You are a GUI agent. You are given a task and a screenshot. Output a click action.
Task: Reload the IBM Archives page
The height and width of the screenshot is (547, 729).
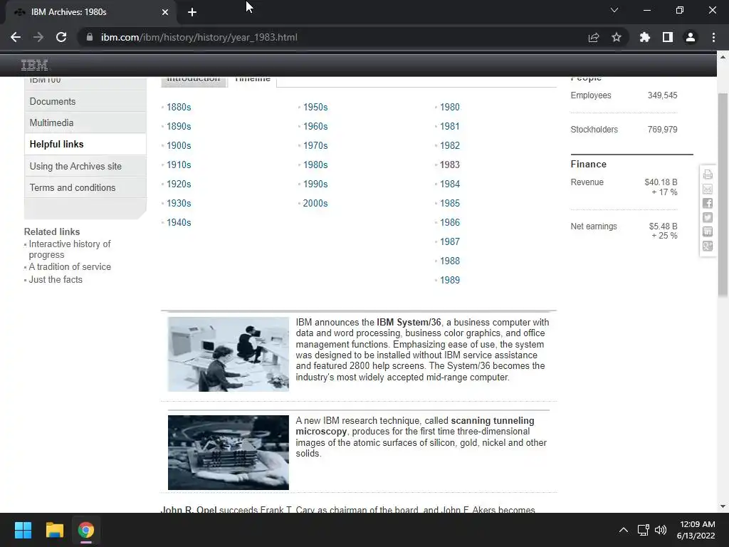tap(61, 37)
